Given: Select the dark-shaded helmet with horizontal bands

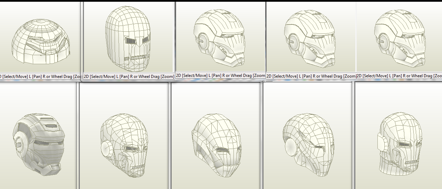Looking at the screenshot, I should (39, 144).
